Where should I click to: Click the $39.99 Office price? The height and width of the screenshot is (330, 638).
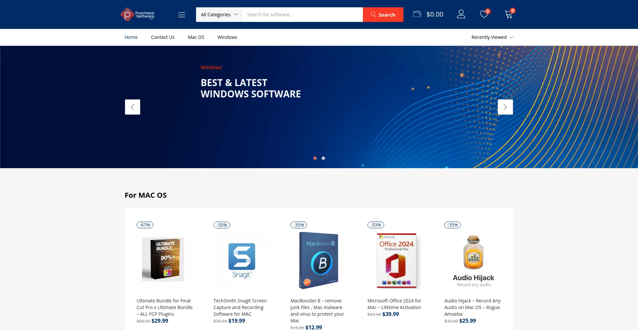(391, 314)
